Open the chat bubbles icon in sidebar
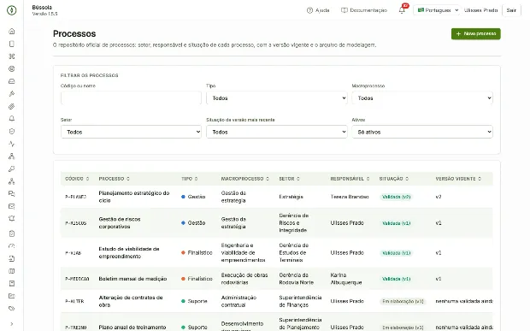The width and height of the screenshot is (530, 331). pos(12,194)
